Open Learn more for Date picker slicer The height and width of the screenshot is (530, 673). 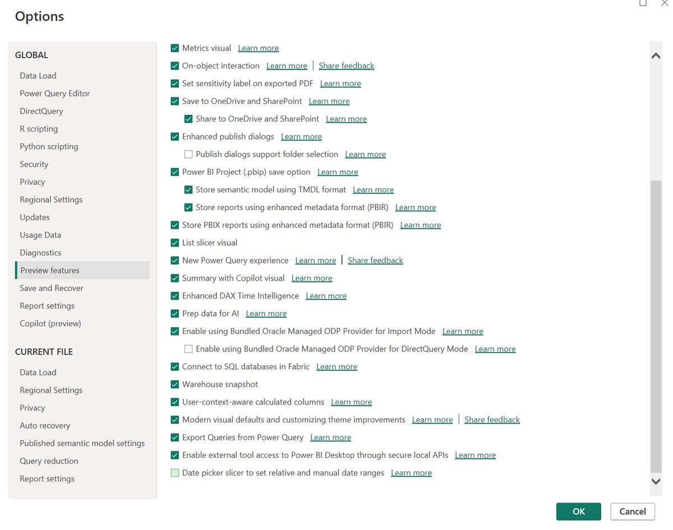(x=411, y=473)
